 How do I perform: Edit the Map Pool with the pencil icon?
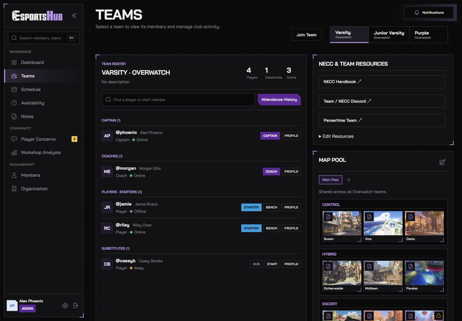point(442,162)
